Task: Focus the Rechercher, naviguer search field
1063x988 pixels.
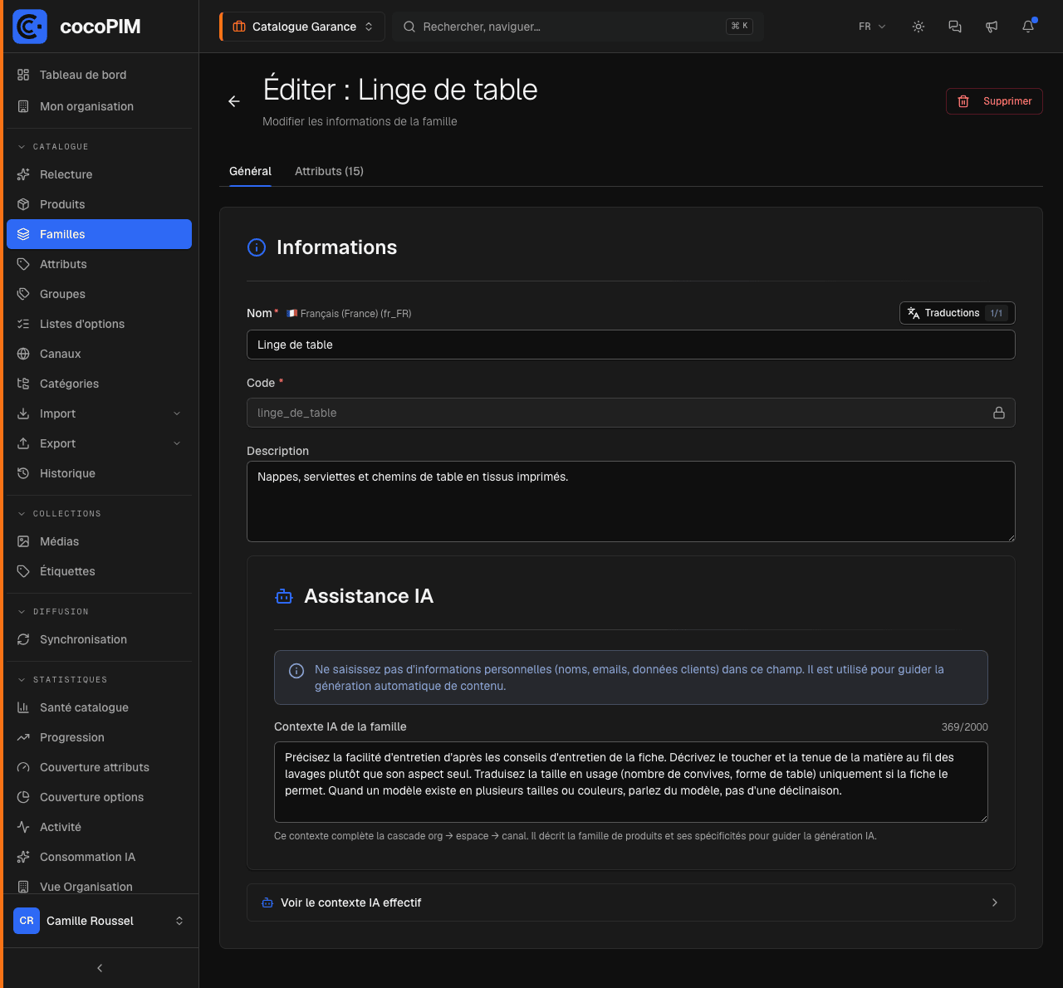Action: (x=578, y=27)
